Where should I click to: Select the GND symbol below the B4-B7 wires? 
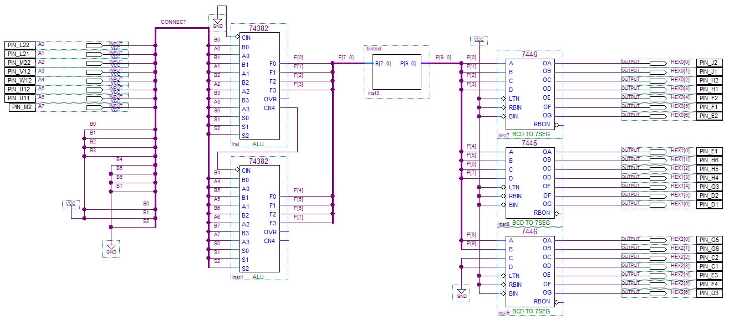[110, 250]
